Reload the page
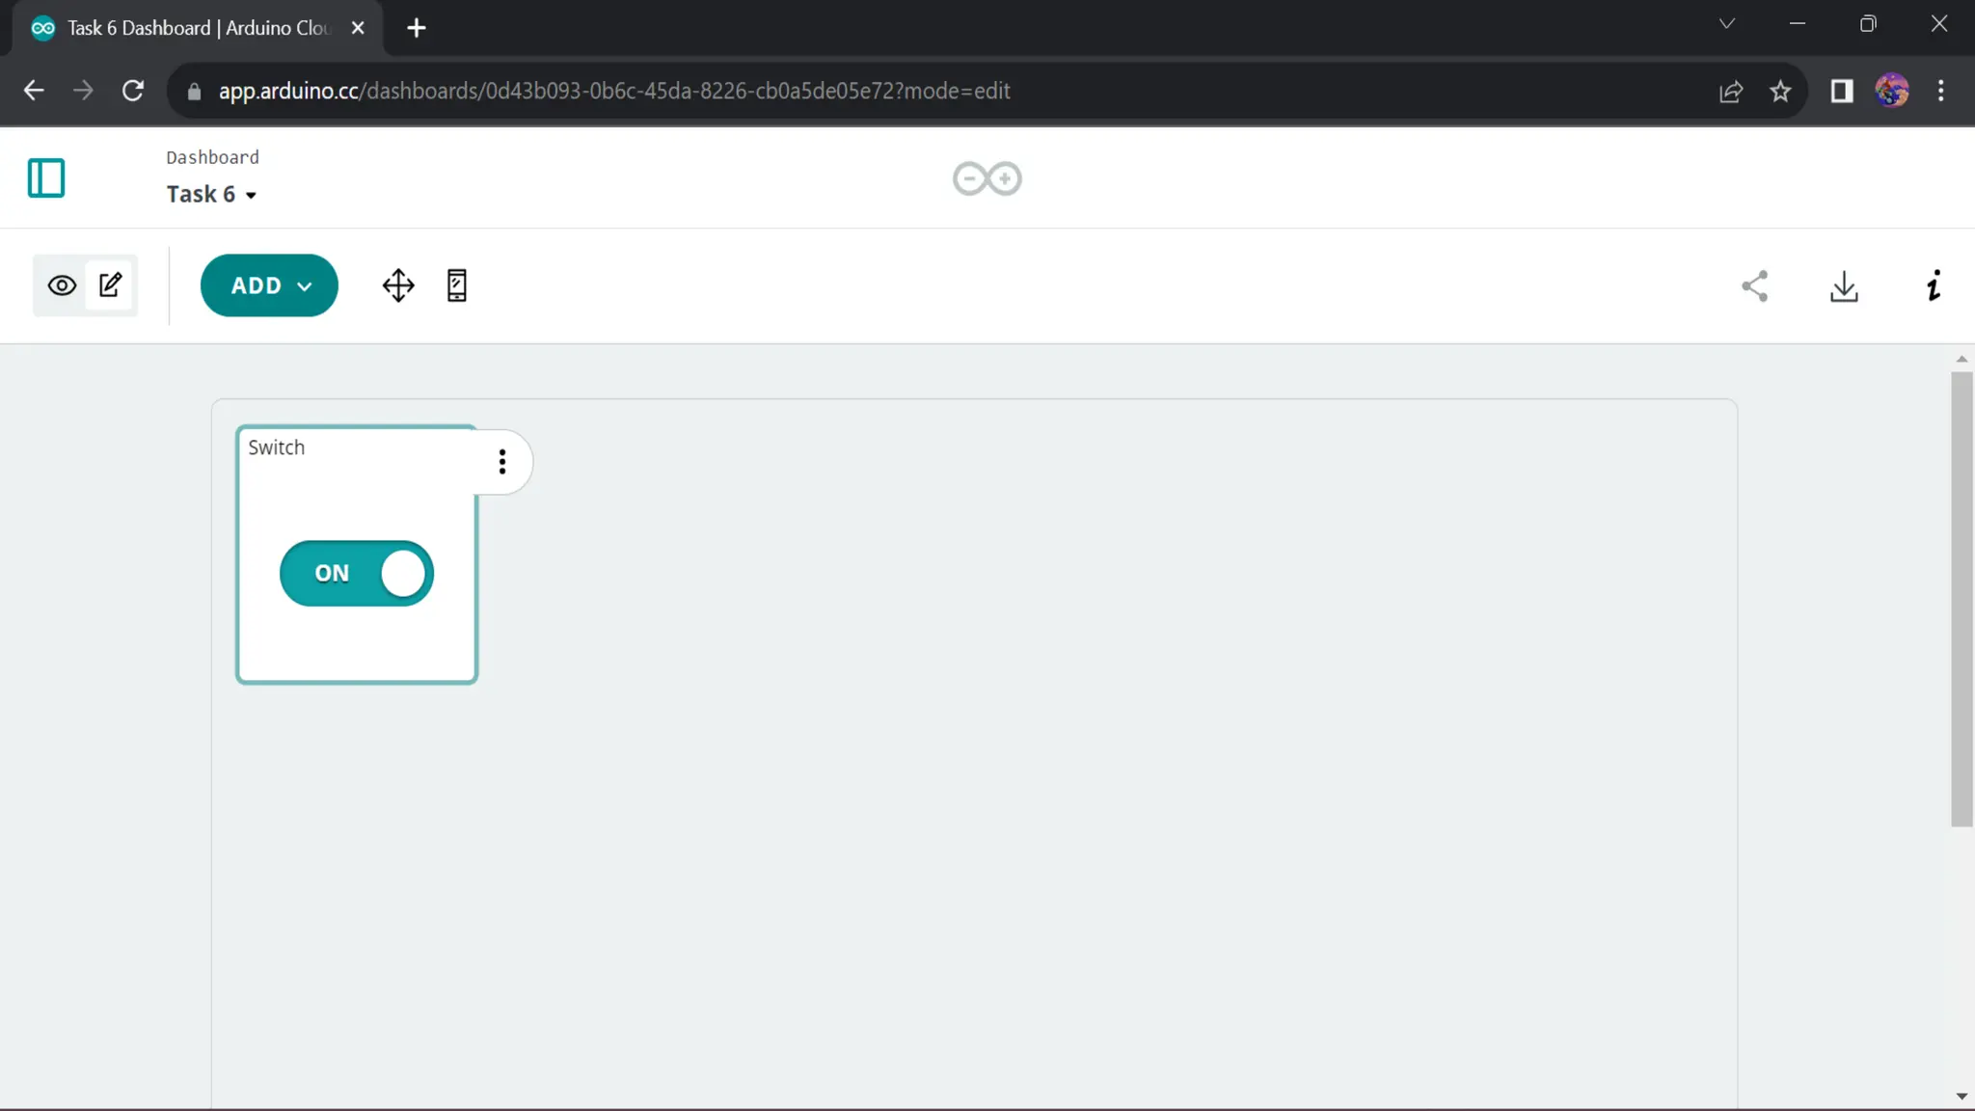Screen dimensions: 1975x1111 tap(133, 91)
